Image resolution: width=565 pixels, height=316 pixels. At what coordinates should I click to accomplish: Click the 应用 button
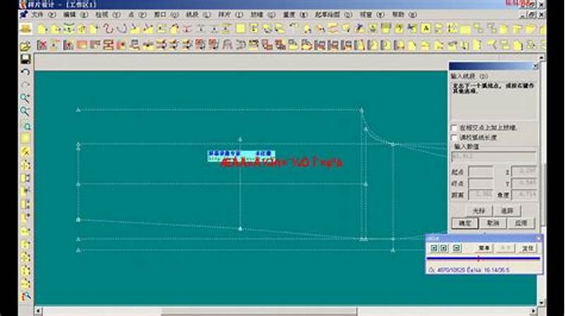pyautogui.click(x=521, y=223)
